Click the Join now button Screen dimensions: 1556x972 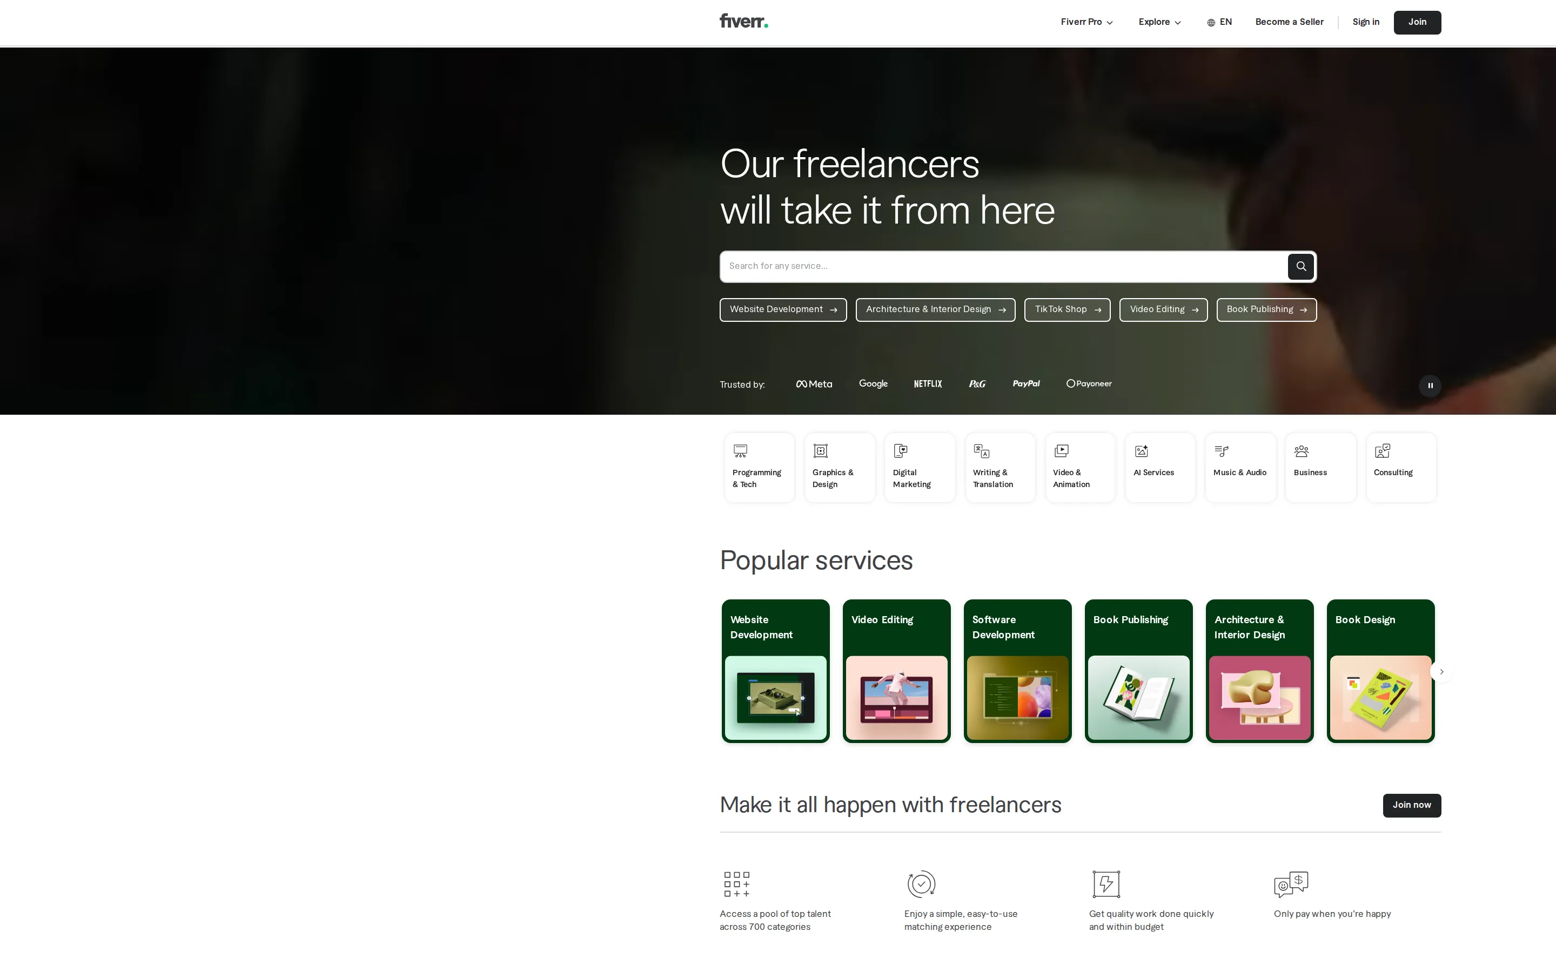(1411, 806)
